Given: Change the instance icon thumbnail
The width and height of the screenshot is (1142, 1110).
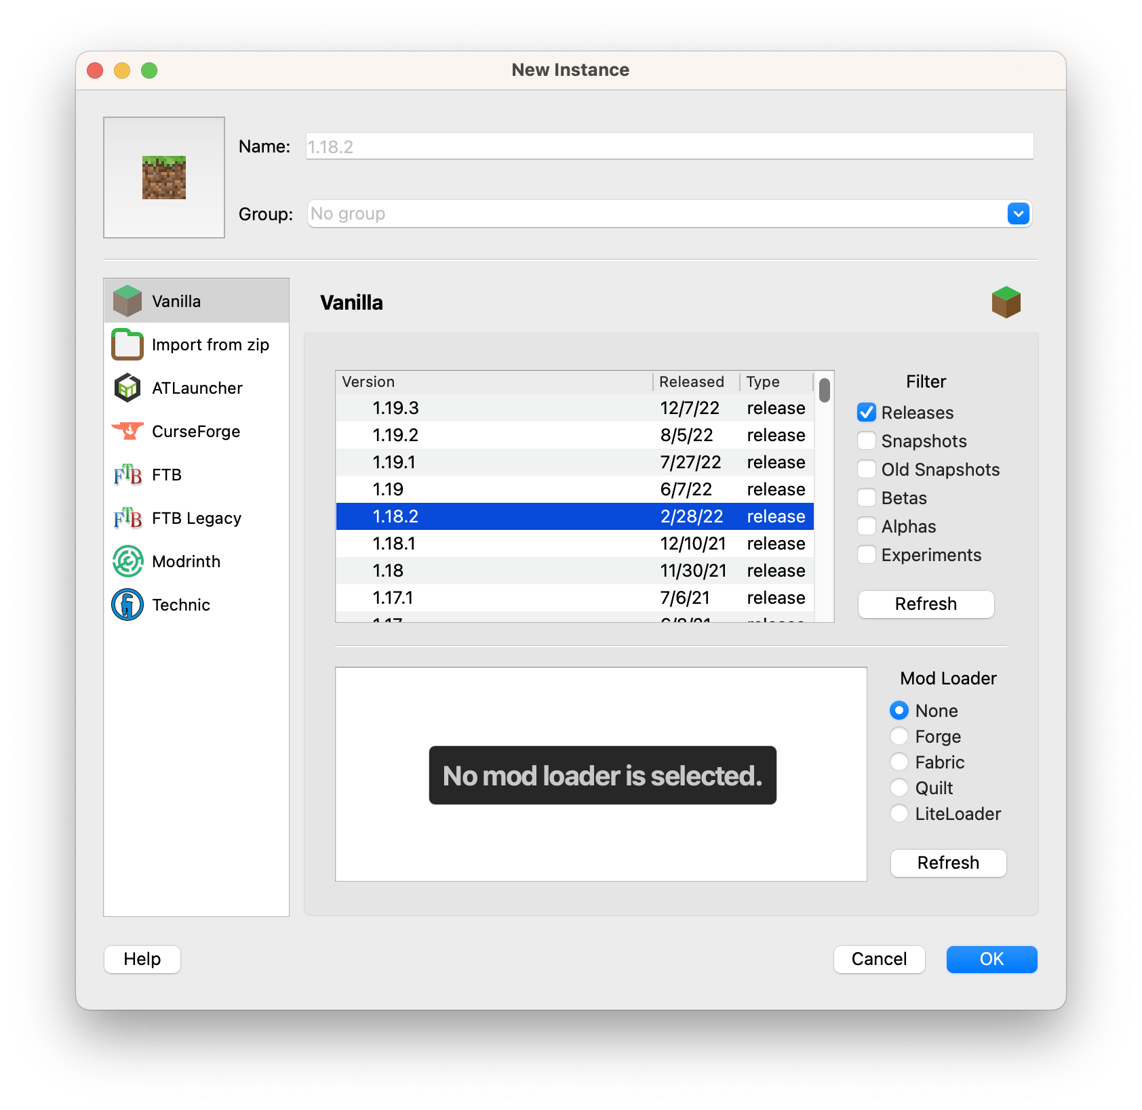Looking at the screenshot, I should [164, 178].
